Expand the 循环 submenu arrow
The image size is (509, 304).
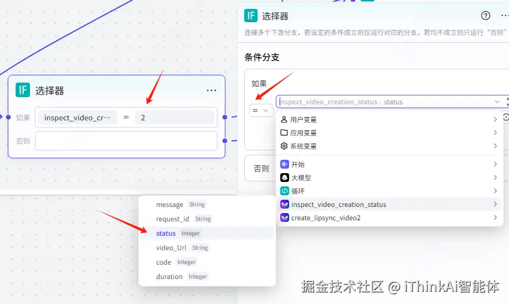pos(495,191)
